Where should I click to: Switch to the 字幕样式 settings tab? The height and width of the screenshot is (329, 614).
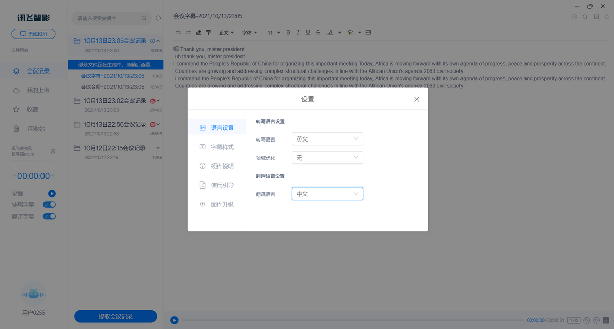coord(222,147)
